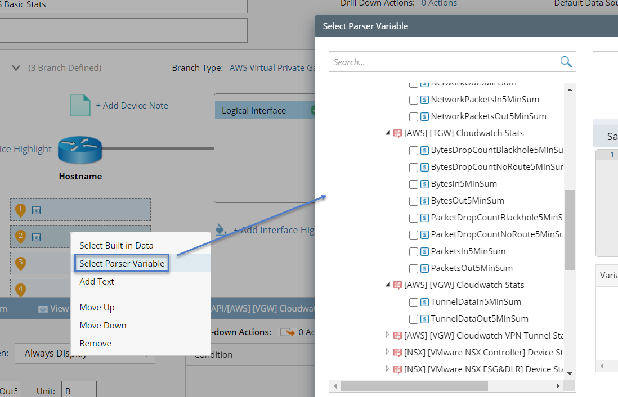The width and height of the screenshot is (618, 397).
Task: Click the VGW Cloudwatch VPN Tunnel parser icon
Action: coord(398,336)
